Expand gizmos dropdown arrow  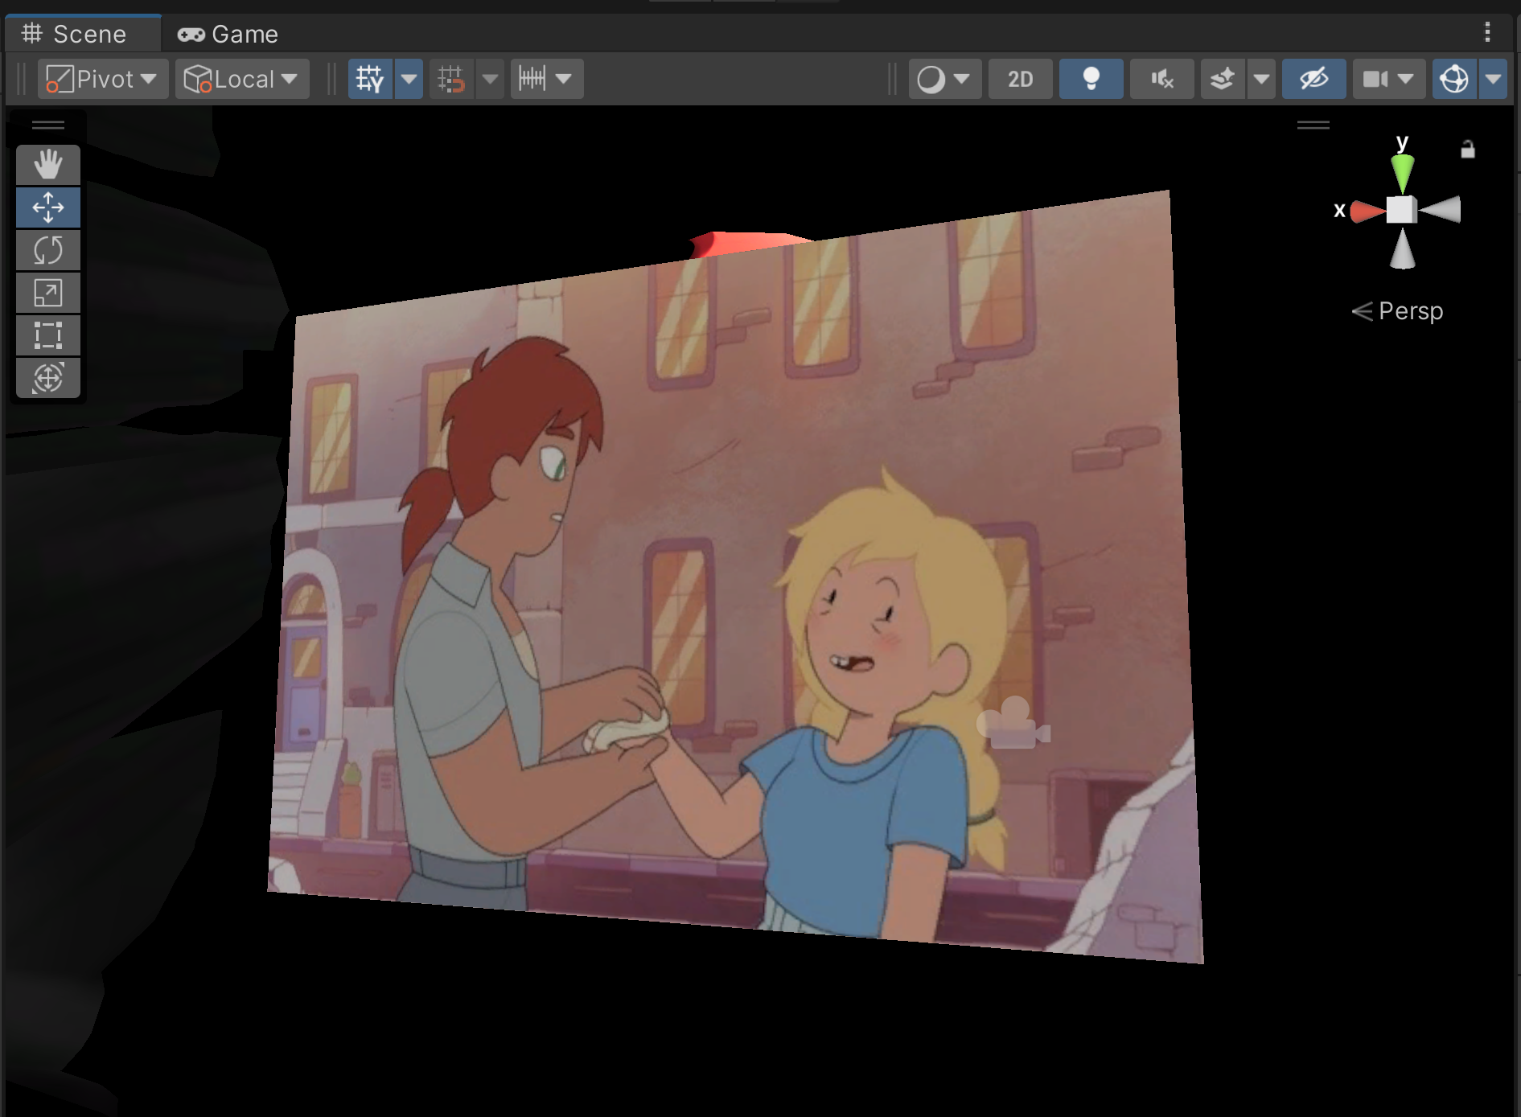(x=1493, y=79)
